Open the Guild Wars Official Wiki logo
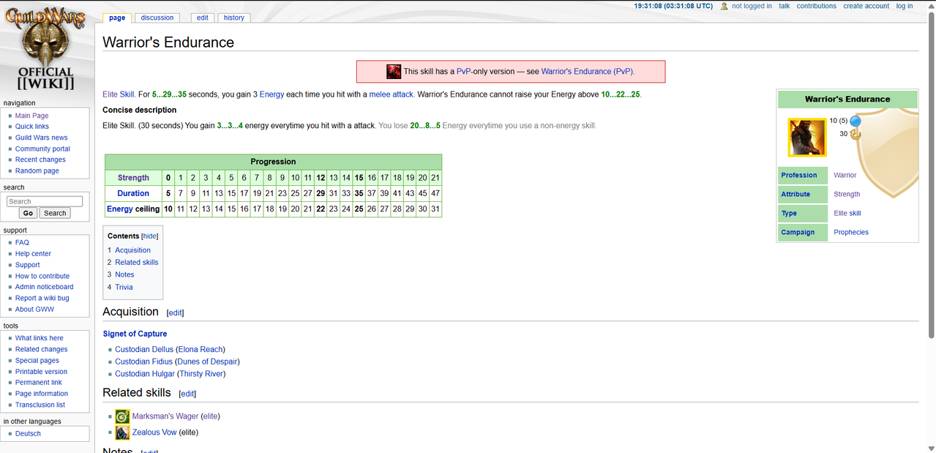The width and height of the screenshot is (936, 453). click(45, 50)
